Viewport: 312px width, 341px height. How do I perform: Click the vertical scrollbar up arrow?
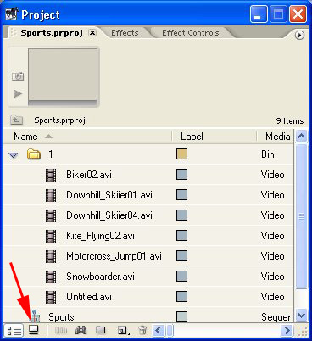point(301,137)
